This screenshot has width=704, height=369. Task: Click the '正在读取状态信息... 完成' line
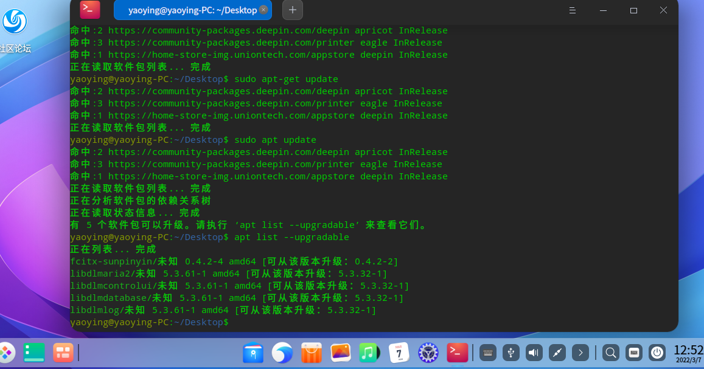point(135,213)
